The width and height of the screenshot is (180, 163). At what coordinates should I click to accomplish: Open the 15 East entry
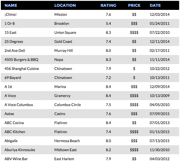tap(10, 33)
